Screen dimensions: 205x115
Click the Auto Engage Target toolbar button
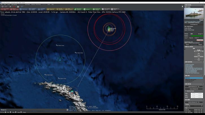5,9
